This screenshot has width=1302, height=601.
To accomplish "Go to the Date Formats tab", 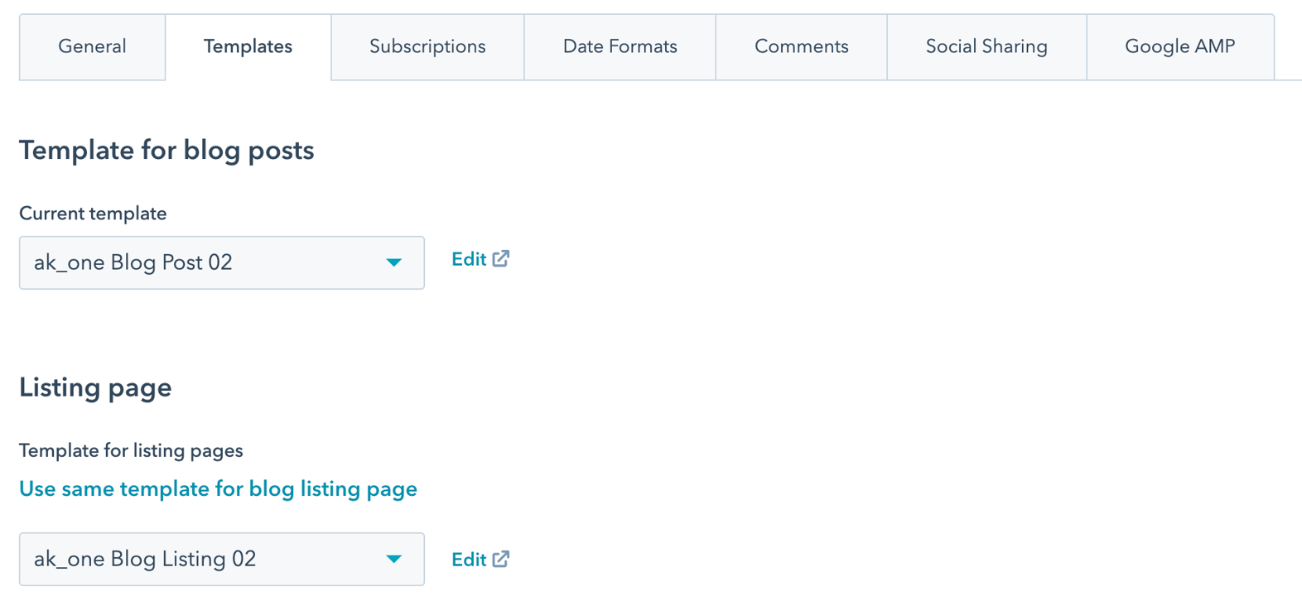I will (x=620, y=47).
